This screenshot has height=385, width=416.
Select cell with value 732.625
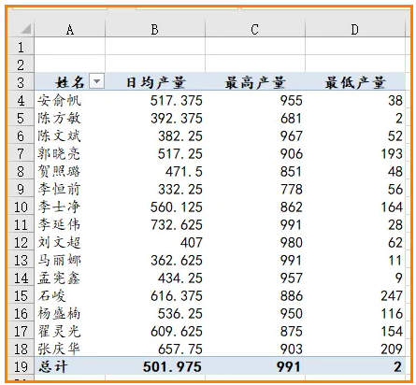(x=155, y=224)
